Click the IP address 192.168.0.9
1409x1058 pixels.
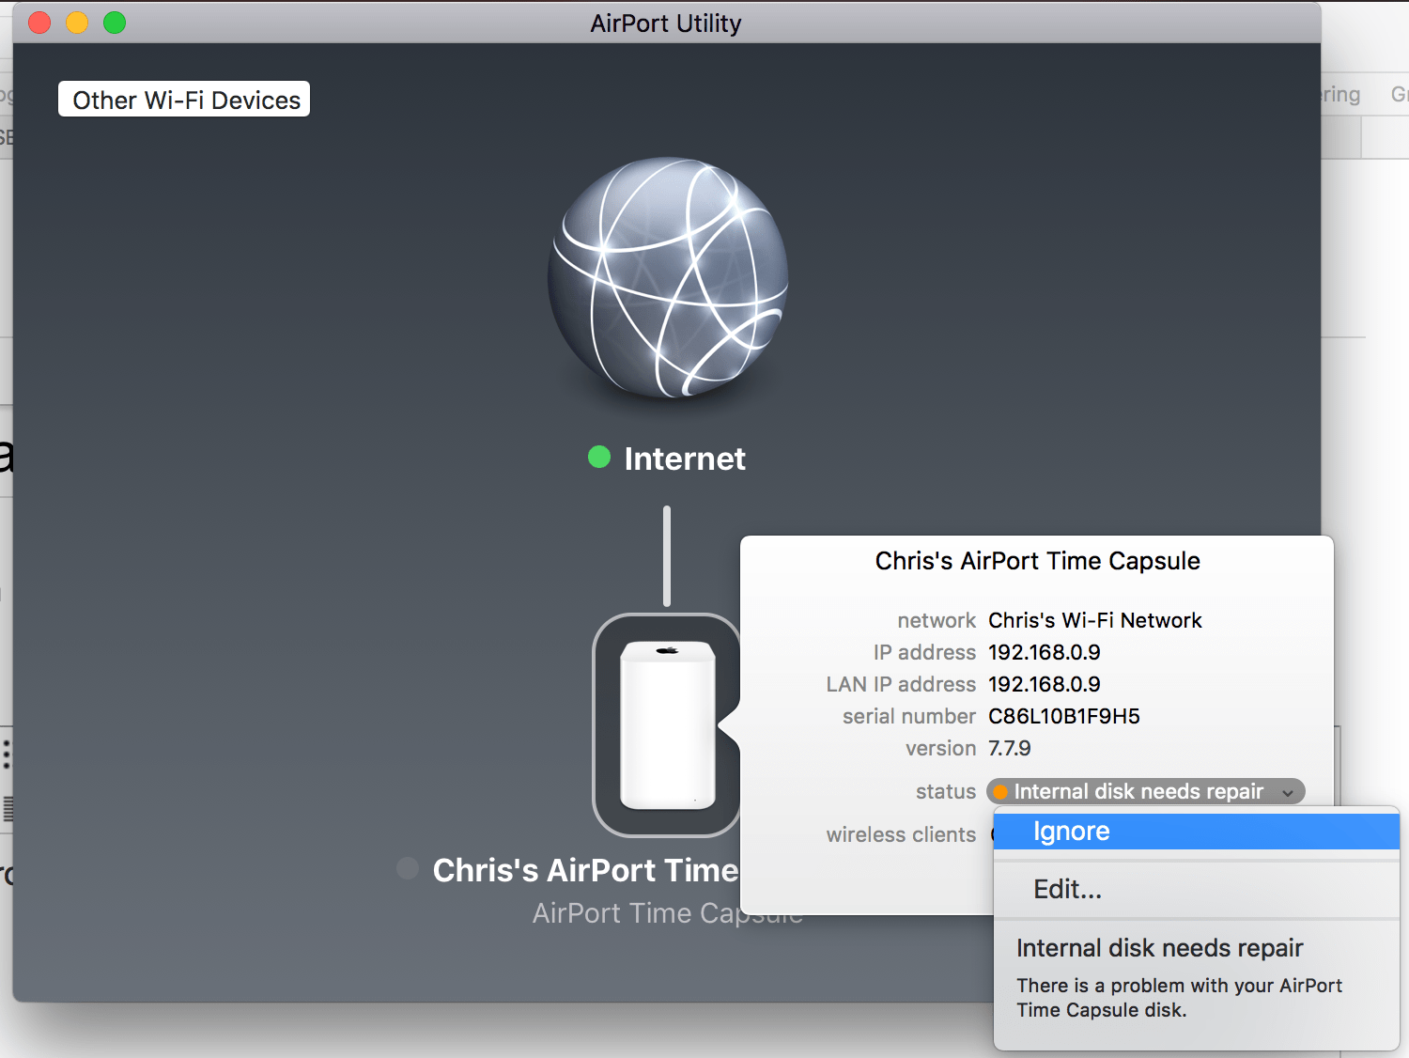point(1045,652)
